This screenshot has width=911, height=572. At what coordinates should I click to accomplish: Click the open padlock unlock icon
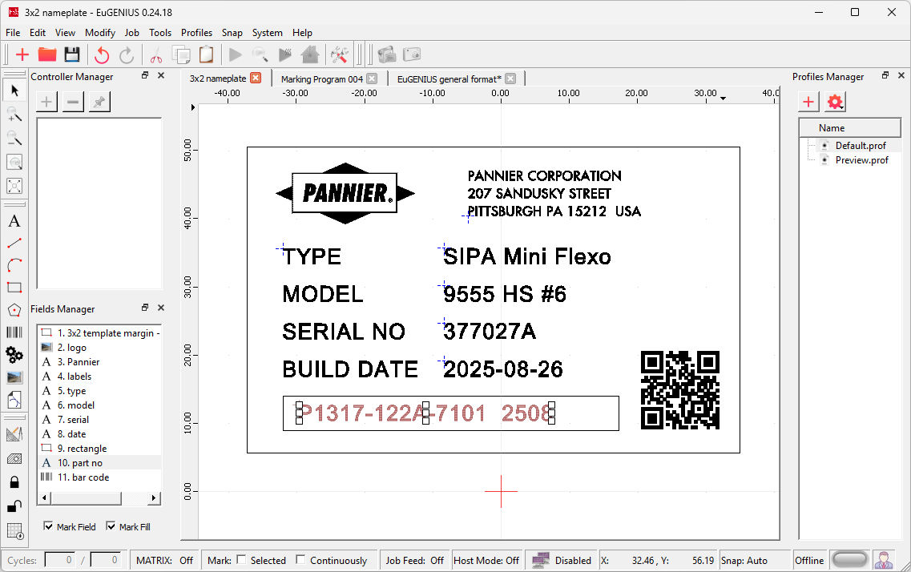14,506
